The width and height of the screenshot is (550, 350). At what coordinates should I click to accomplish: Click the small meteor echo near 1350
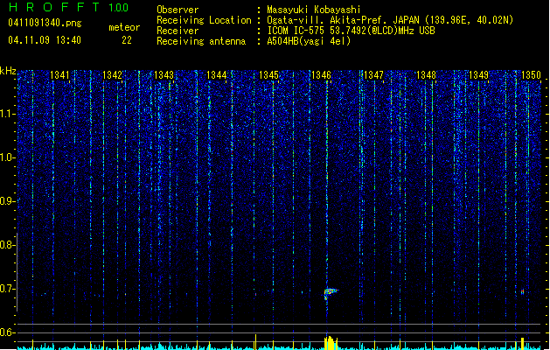click(x=522, y=291)
